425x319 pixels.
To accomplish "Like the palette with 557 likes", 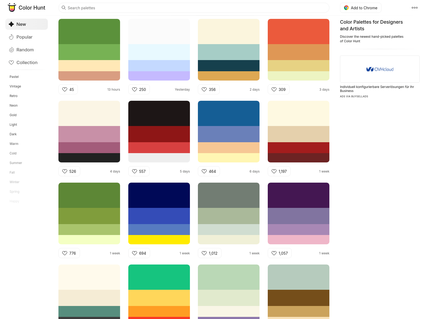I will pos(139,171).
